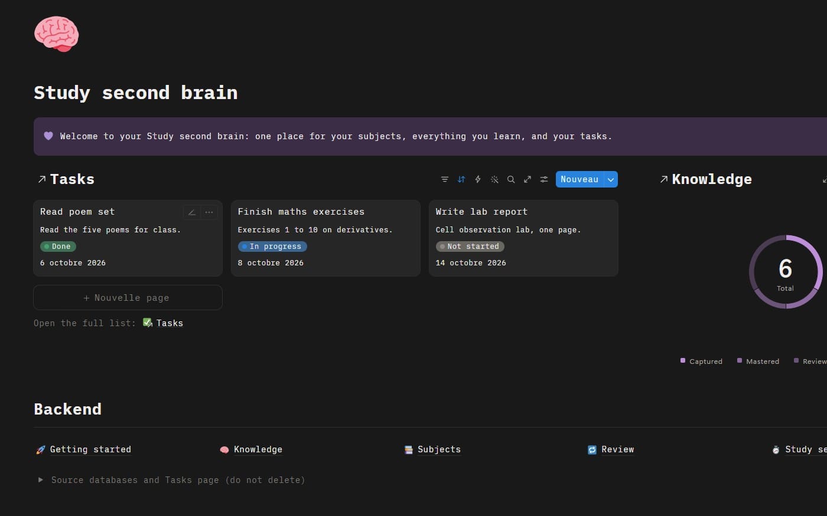Open the Getting started page link
The height and width of the screenshot is (516, 827).
90,449
